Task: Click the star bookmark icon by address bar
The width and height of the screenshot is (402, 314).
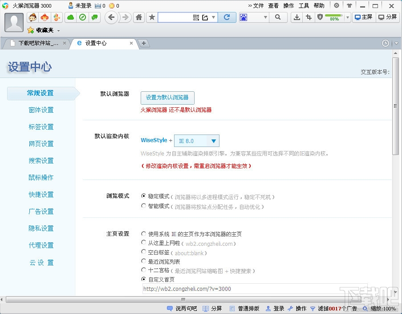Action: tap(152, 17)
